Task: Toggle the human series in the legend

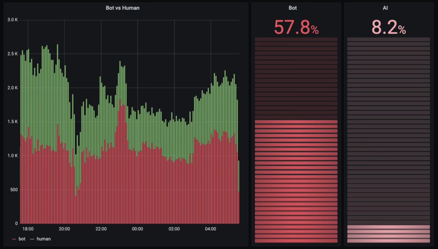Action: click(44, 239)
